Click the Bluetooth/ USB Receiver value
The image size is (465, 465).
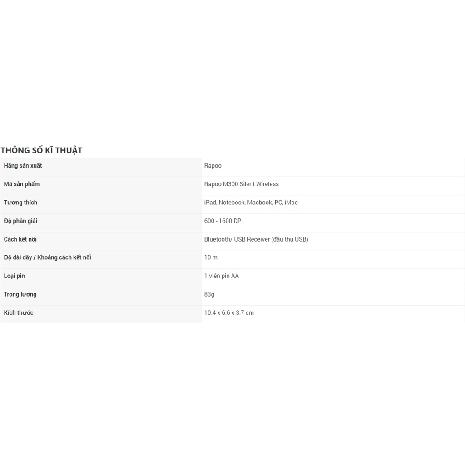pos(256,239)
